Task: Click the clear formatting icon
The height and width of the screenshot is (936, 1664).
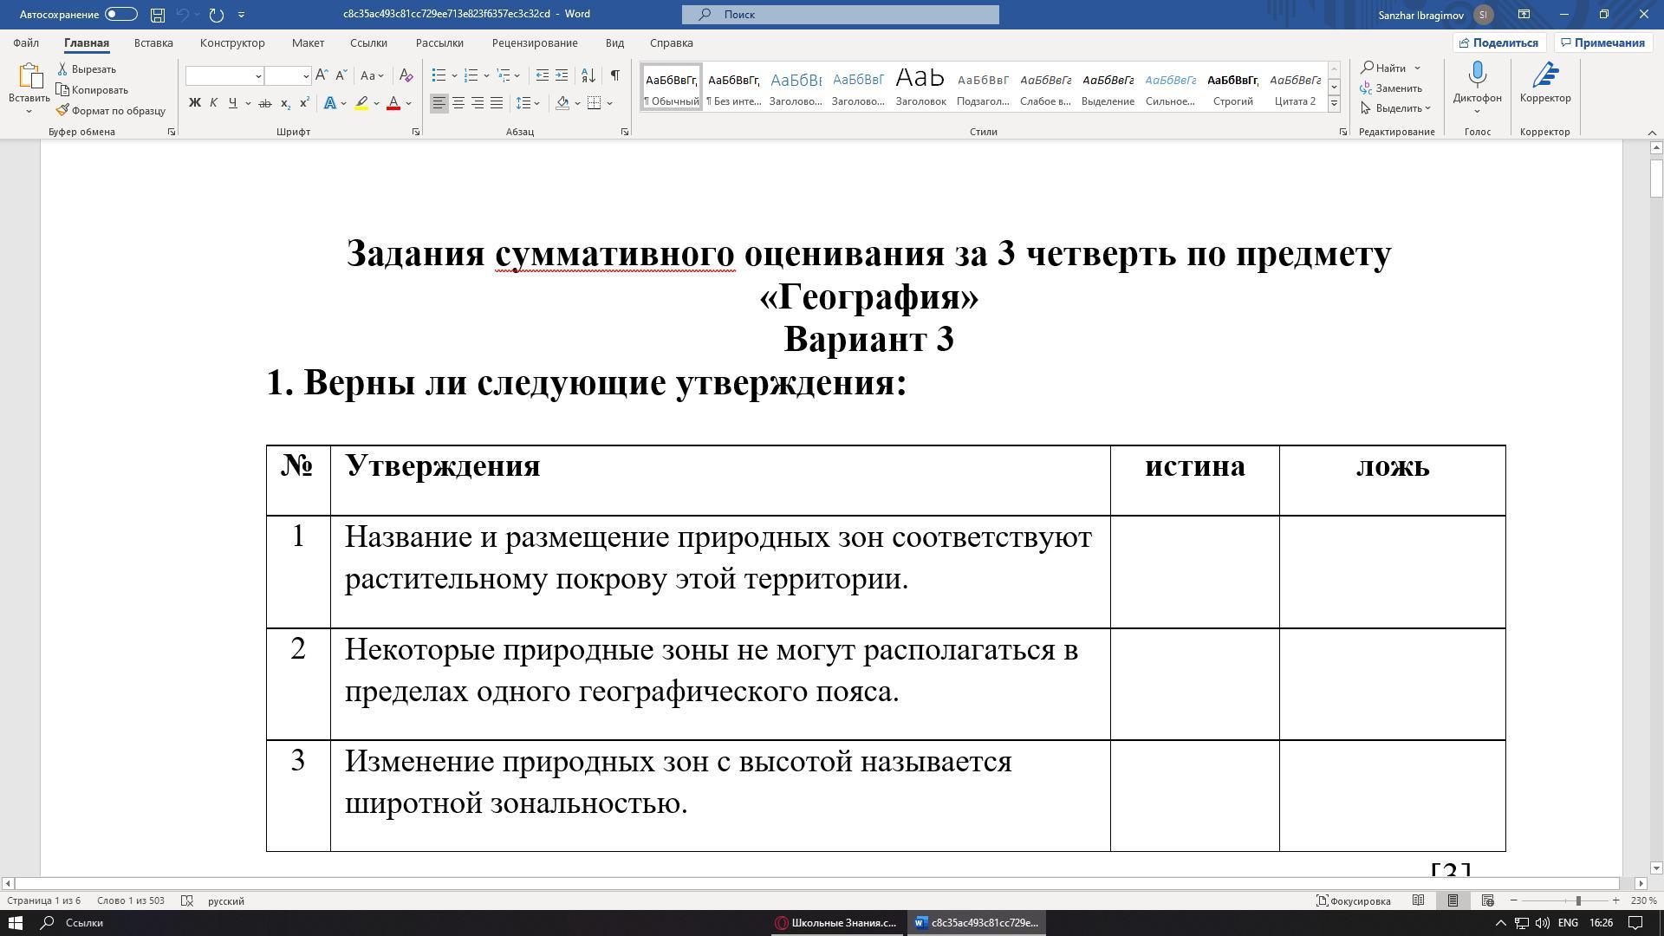Action: point(405,75)
